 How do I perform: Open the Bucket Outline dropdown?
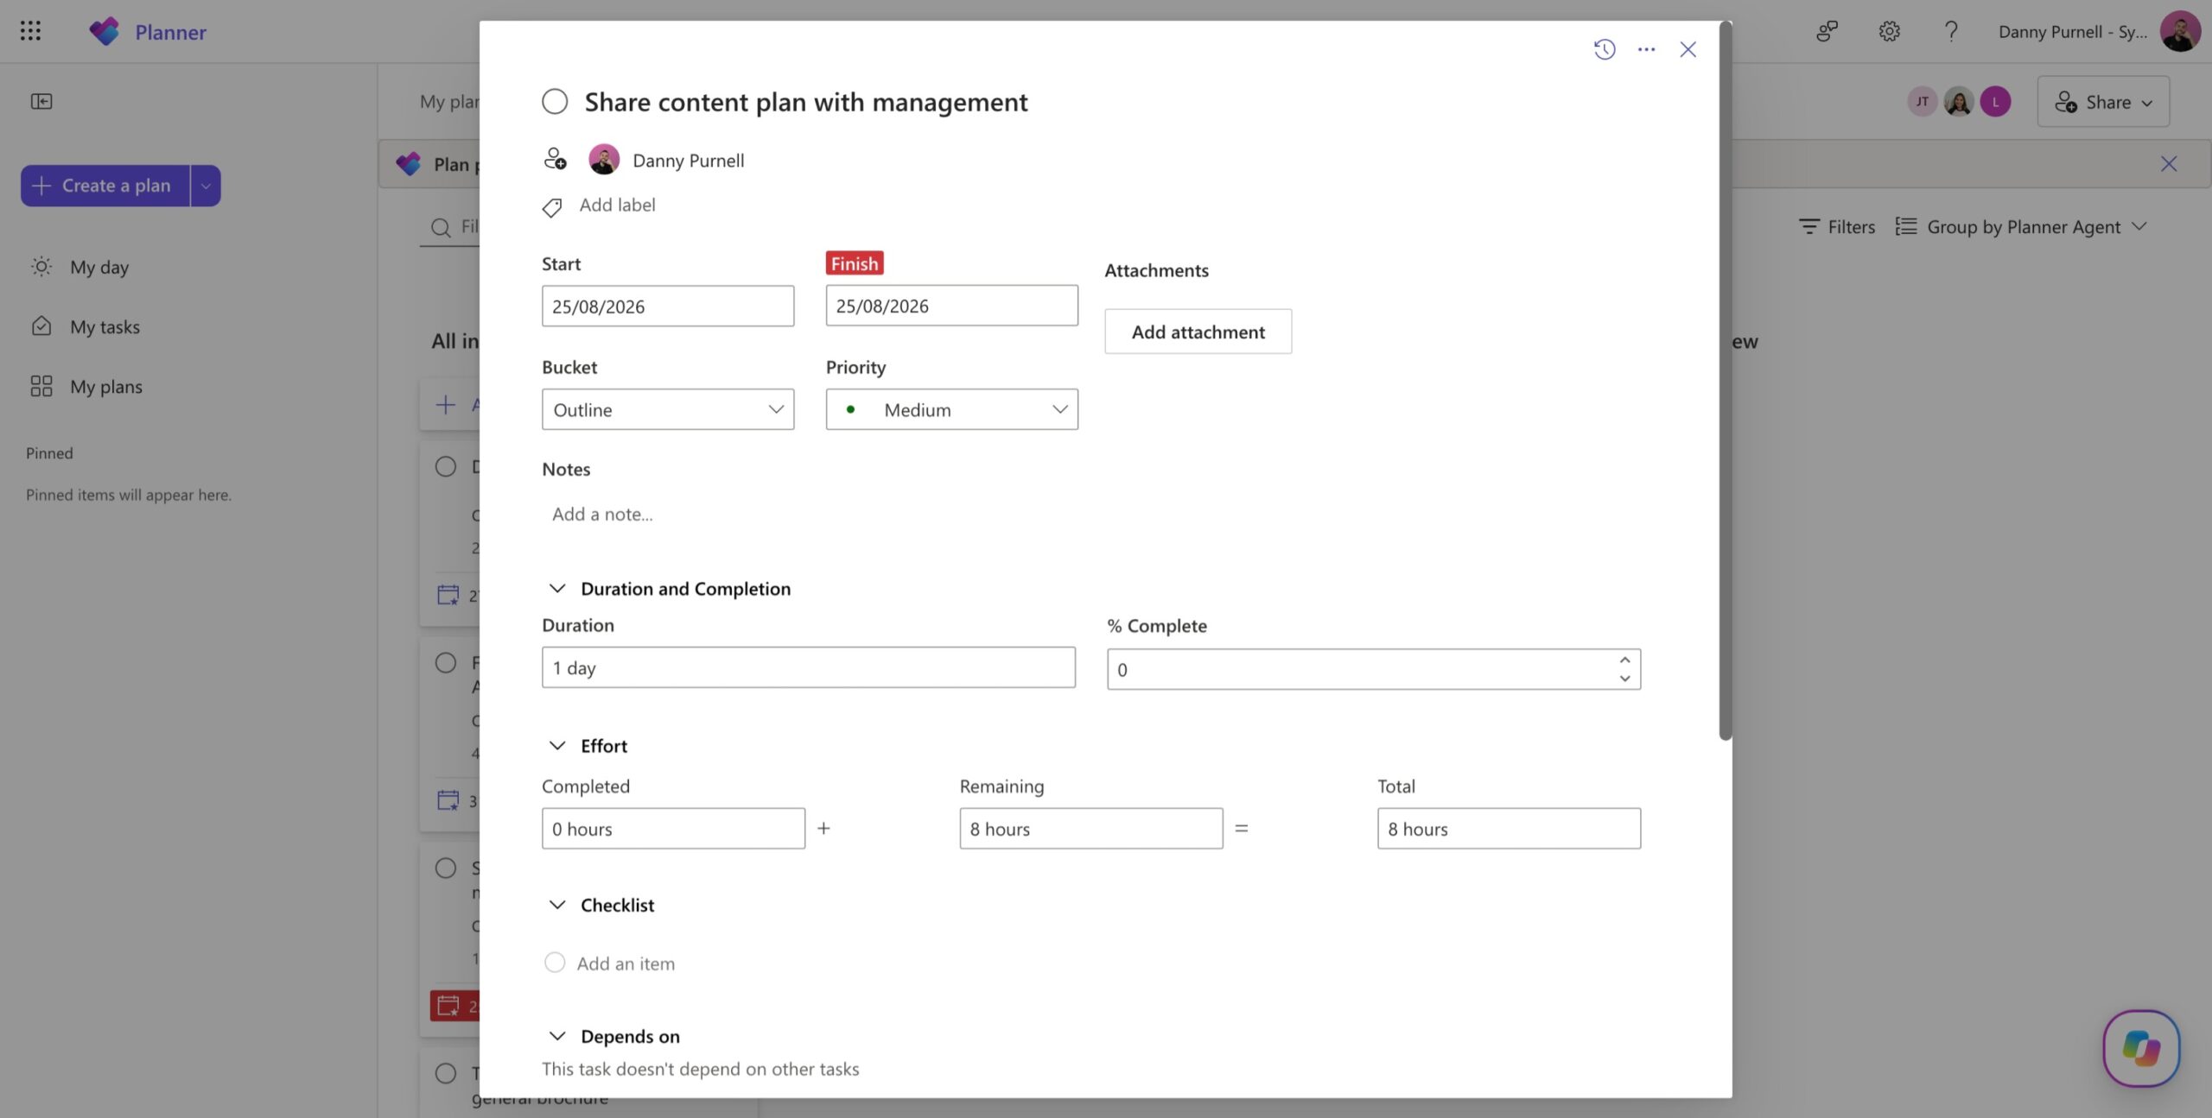tap(668, 409)
